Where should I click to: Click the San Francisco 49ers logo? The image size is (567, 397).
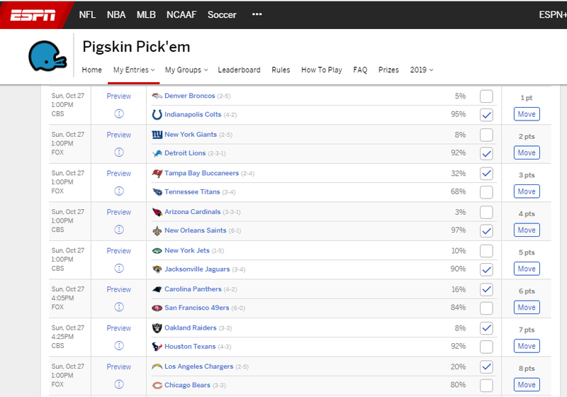tap(157, 308)
